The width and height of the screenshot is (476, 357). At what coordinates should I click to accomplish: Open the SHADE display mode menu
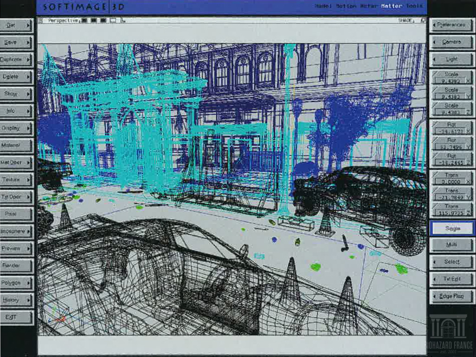[x=405, y=20]
